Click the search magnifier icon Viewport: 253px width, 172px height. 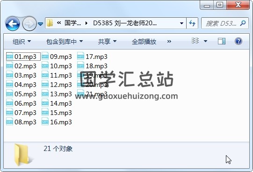pos(243,23)
